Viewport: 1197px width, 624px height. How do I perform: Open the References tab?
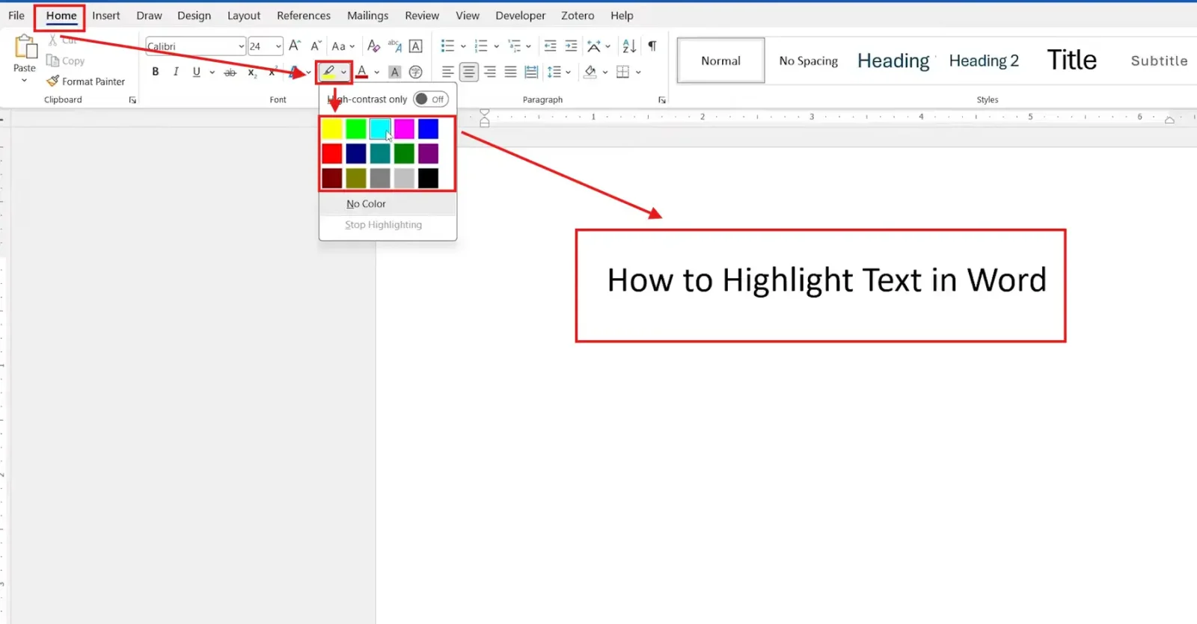(x=304, y=15)
